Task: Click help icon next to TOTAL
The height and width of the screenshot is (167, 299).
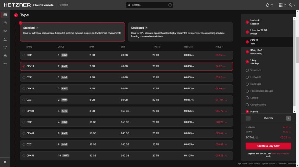Action: (257, 138)
